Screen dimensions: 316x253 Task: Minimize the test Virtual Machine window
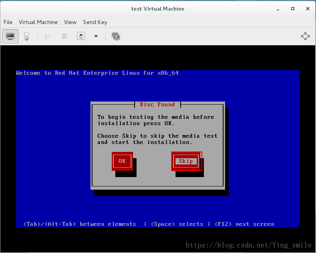coord(278,9)
